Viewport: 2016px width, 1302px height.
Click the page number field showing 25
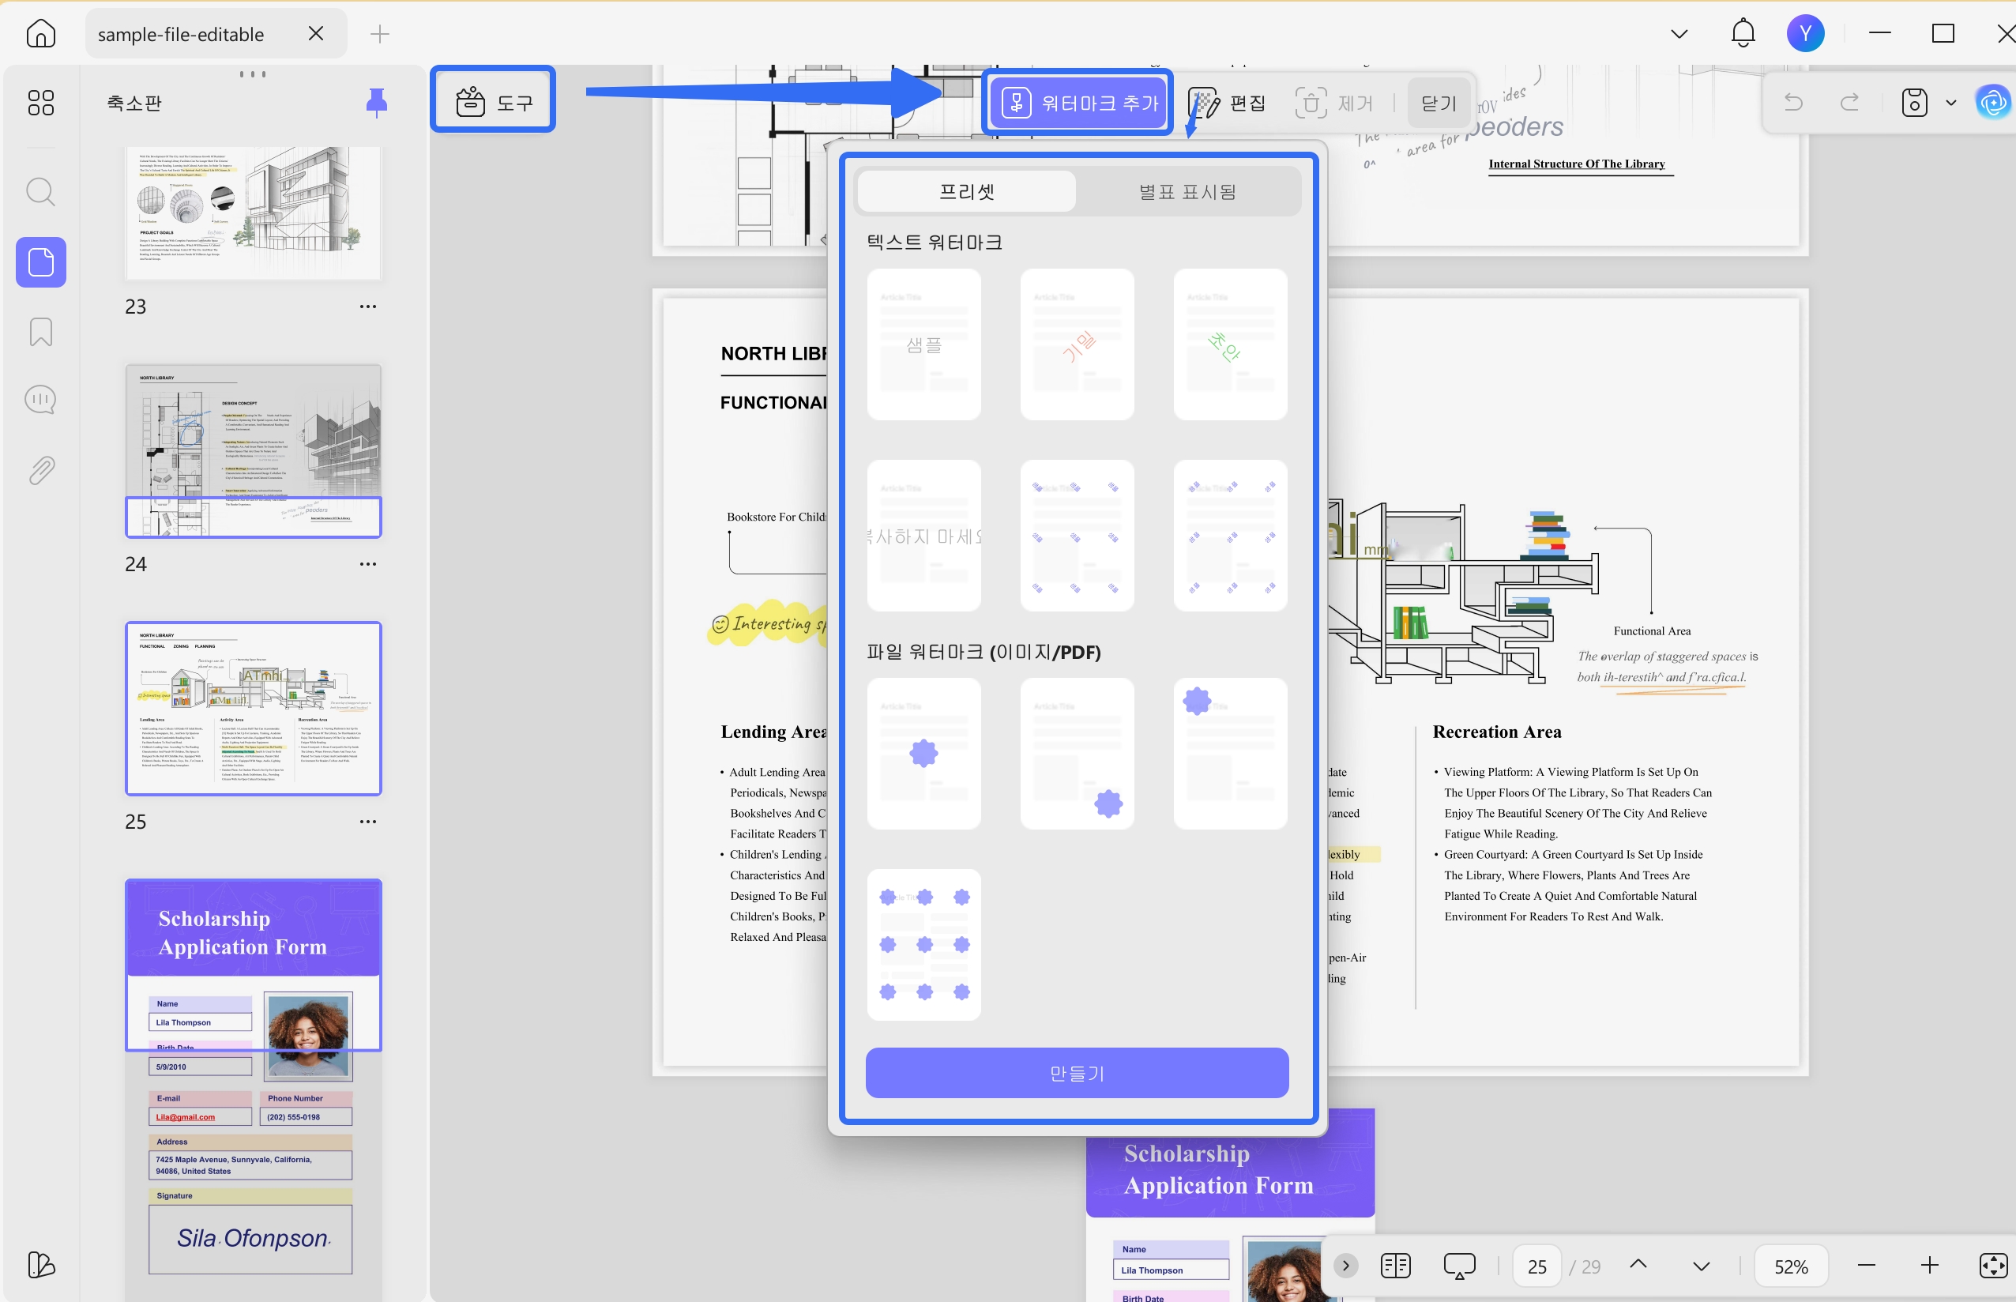(x=1536, y=1266)
